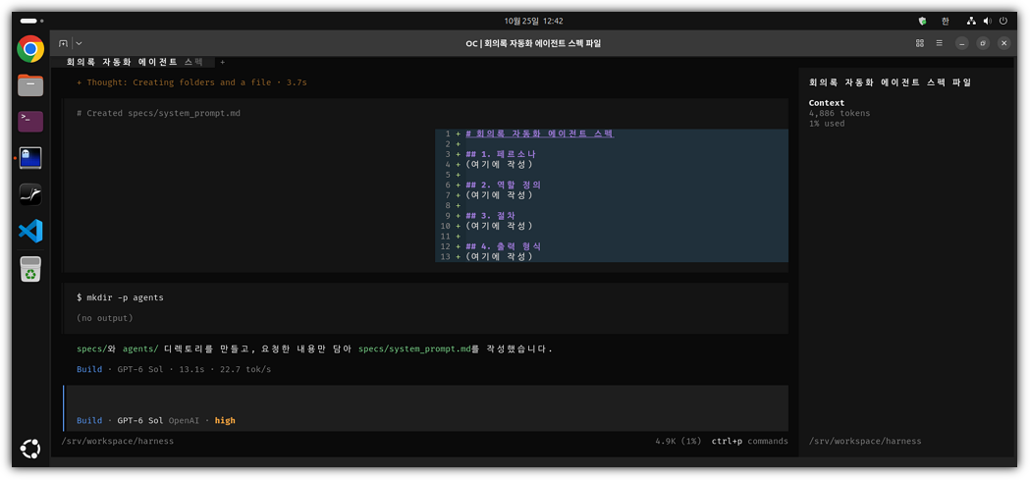Click the Context heading in the sidebar
1030x480 pixels.
[827, 103]
